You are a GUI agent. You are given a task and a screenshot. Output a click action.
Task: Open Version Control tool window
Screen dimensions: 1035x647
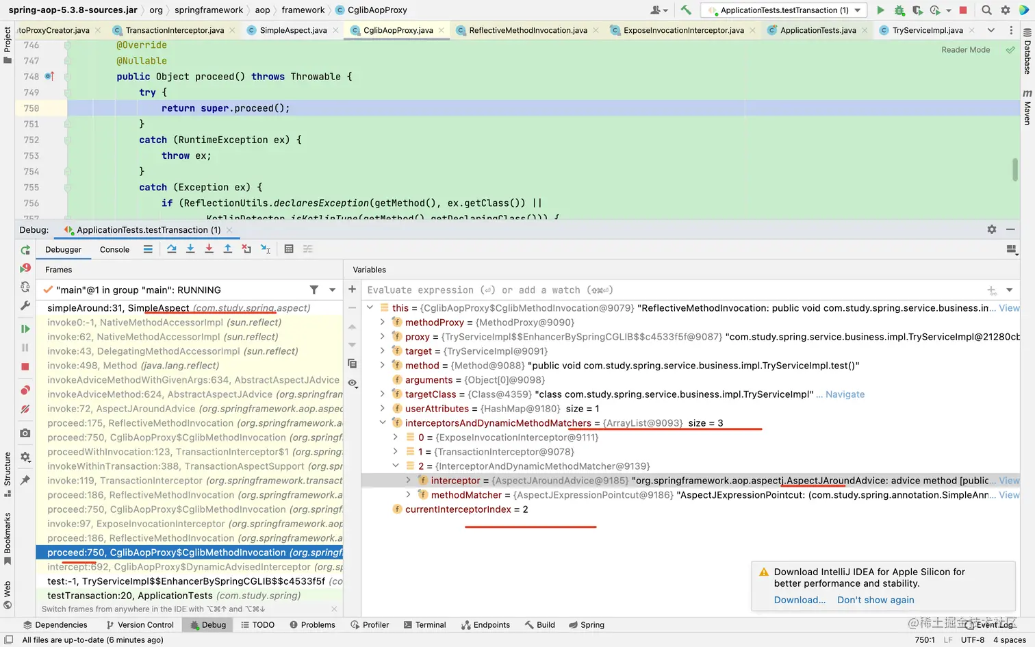pyautogui.click(x=140, y=625)
